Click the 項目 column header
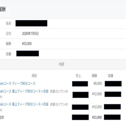The height and width of the screenshot is (126, 126). point(34,76)
